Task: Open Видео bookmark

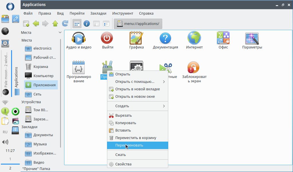Action: (41, 163)
